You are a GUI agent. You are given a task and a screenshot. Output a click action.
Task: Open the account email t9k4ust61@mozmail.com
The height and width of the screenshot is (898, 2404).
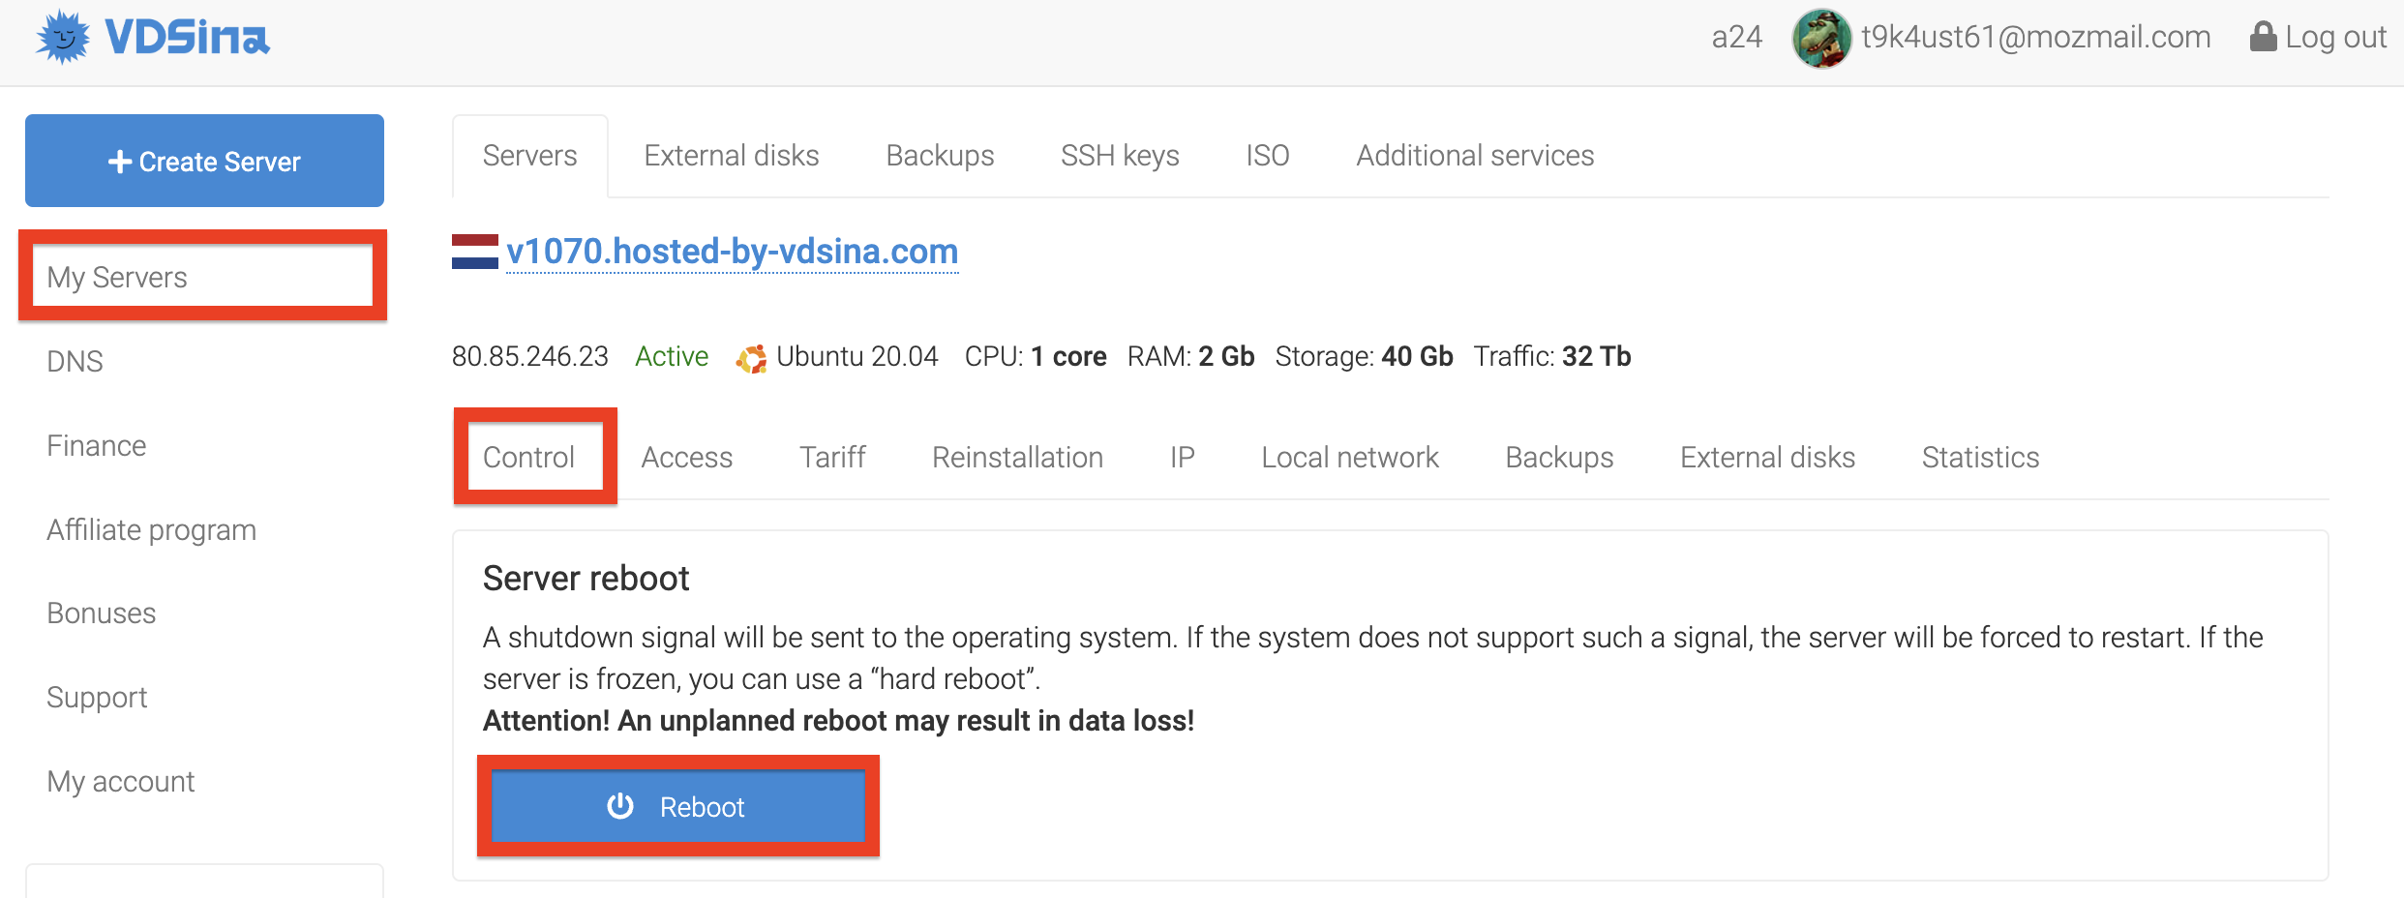(x=2035, y=37)
